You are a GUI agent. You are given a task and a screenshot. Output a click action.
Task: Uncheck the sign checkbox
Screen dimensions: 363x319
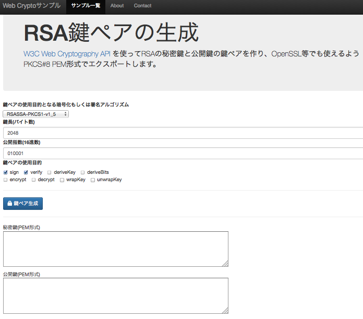click(x=6, y=172)
